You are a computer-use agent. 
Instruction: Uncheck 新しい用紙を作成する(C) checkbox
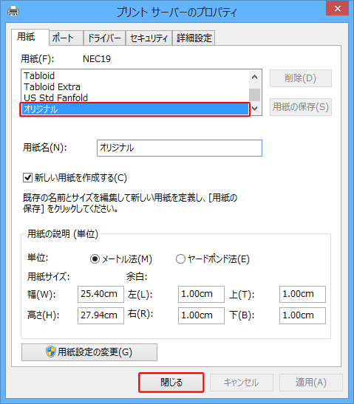click(27, 178)
